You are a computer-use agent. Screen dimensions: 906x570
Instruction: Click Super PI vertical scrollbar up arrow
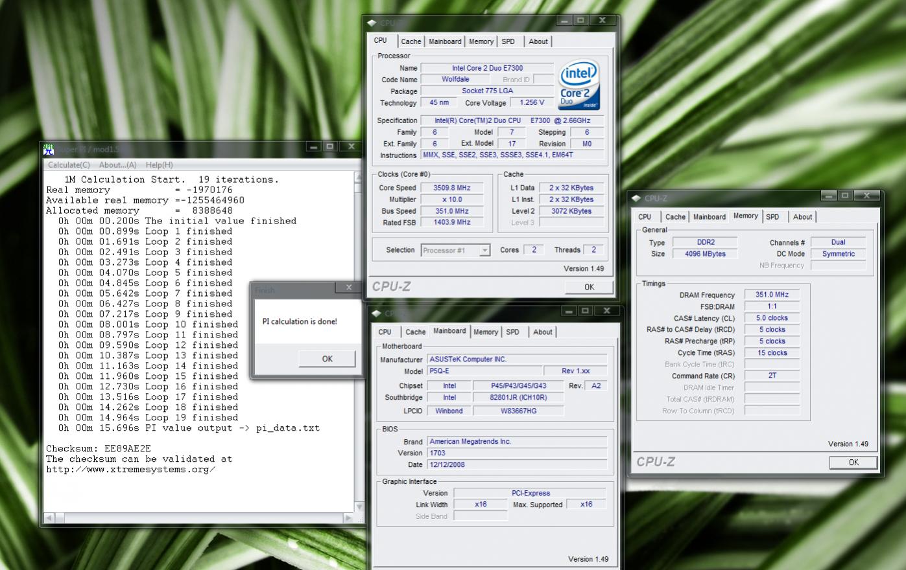coord(357,177)
